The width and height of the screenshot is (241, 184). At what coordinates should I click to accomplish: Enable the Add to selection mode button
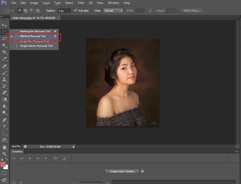click(26, 11)
